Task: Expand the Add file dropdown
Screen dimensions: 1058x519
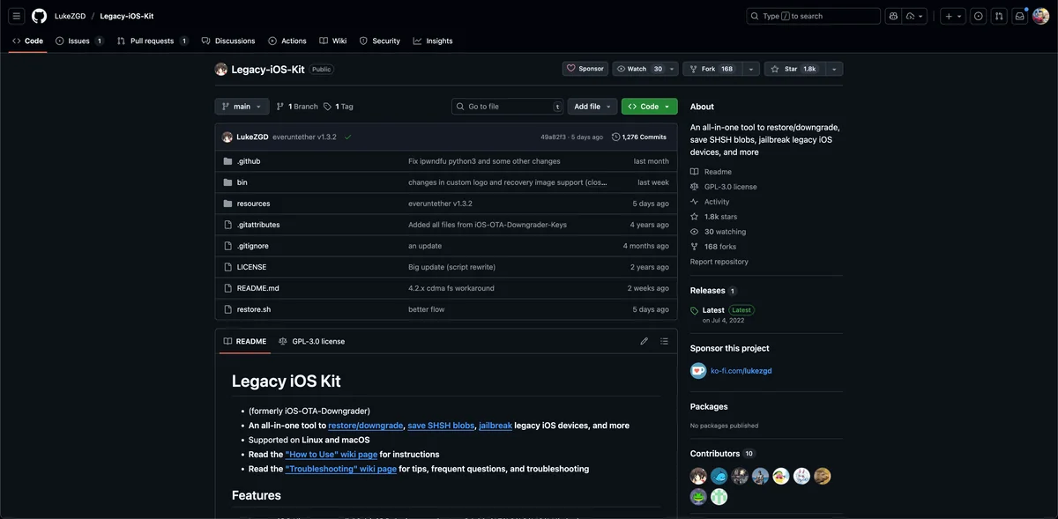Action: pos(592,107)
